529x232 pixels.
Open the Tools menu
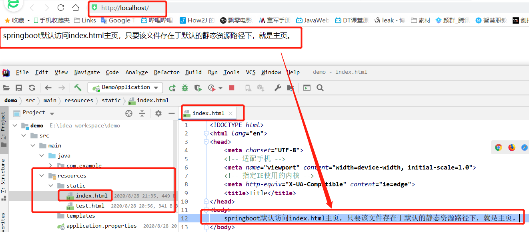click(x=232, y=72)
